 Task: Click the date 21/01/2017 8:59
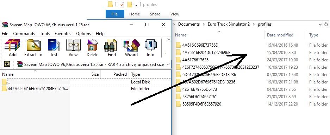point(281,97)
